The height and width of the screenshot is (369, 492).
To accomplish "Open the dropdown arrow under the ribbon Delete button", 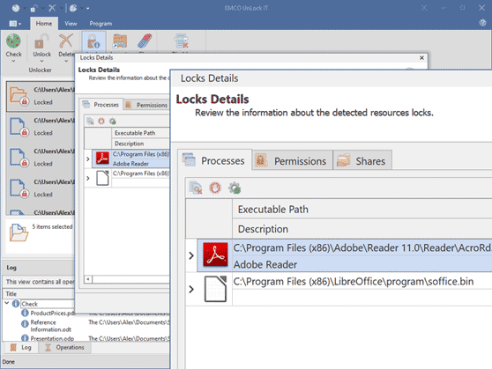I will pos(66,61).
